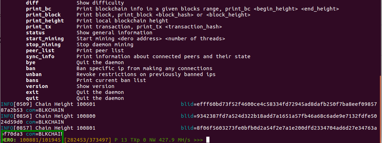Click the 'diff' command name
This screenshot has height=143, width=382.
(x=32, y=3)
